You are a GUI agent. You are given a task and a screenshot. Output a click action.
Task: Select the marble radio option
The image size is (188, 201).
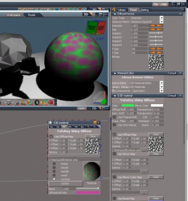click(54, 171)
